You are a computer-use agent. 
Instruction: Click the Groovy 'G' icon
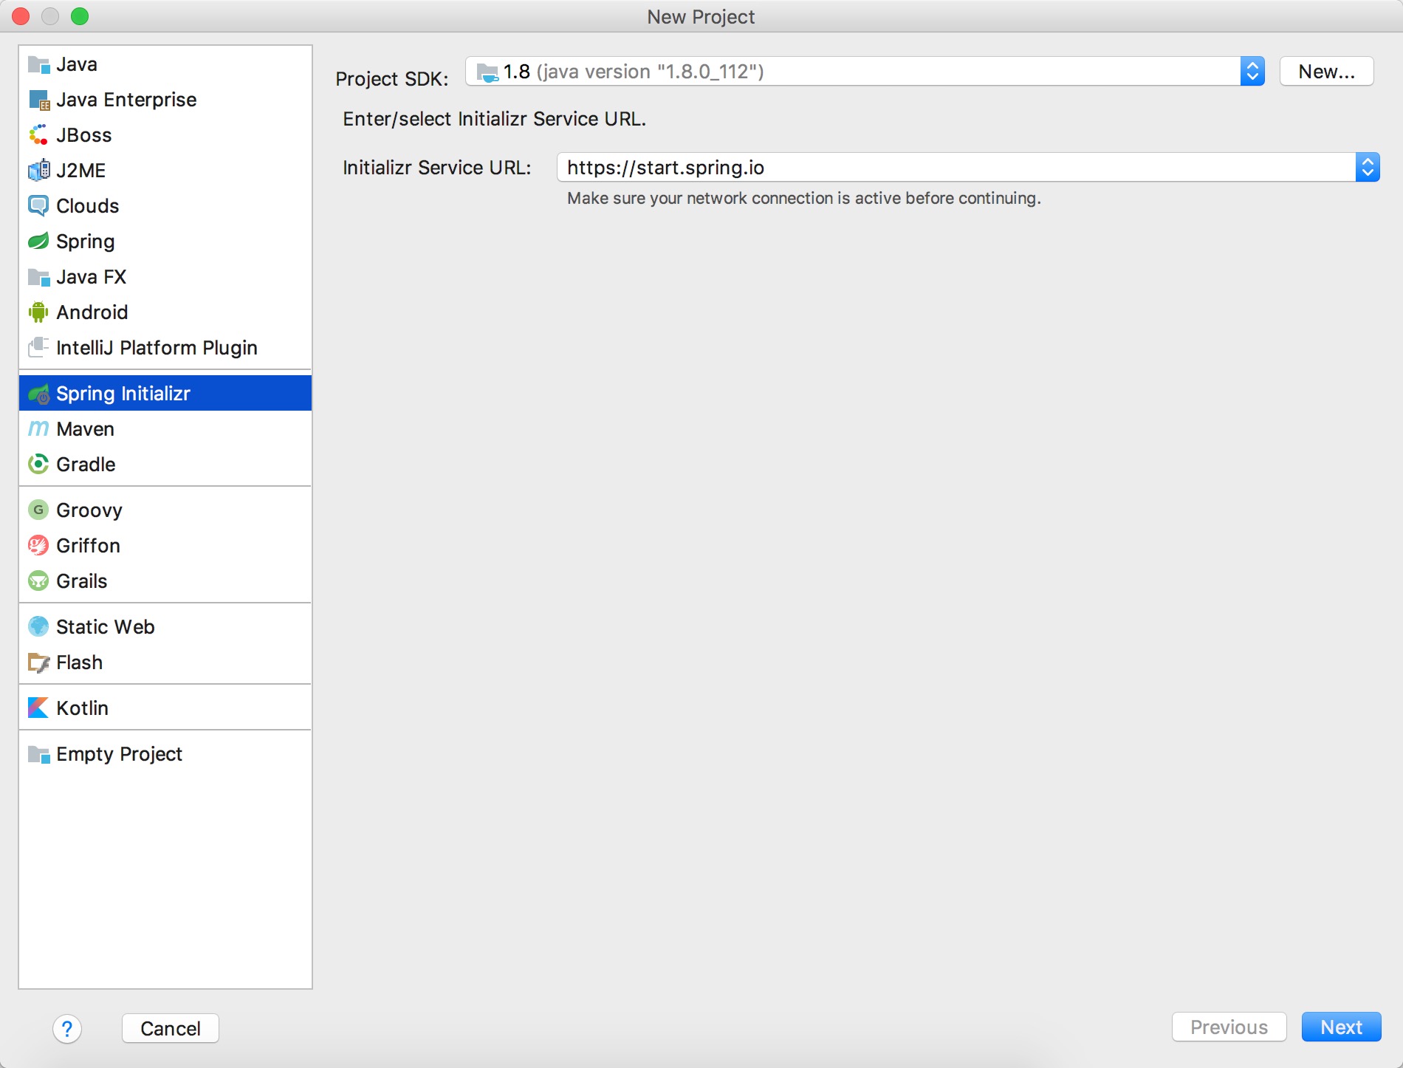click(38, 510)
